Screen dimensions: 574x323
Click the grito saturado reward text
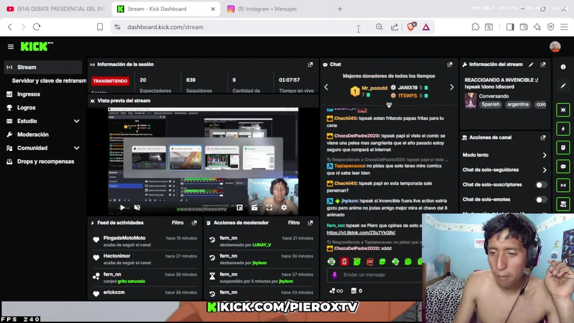131,281
